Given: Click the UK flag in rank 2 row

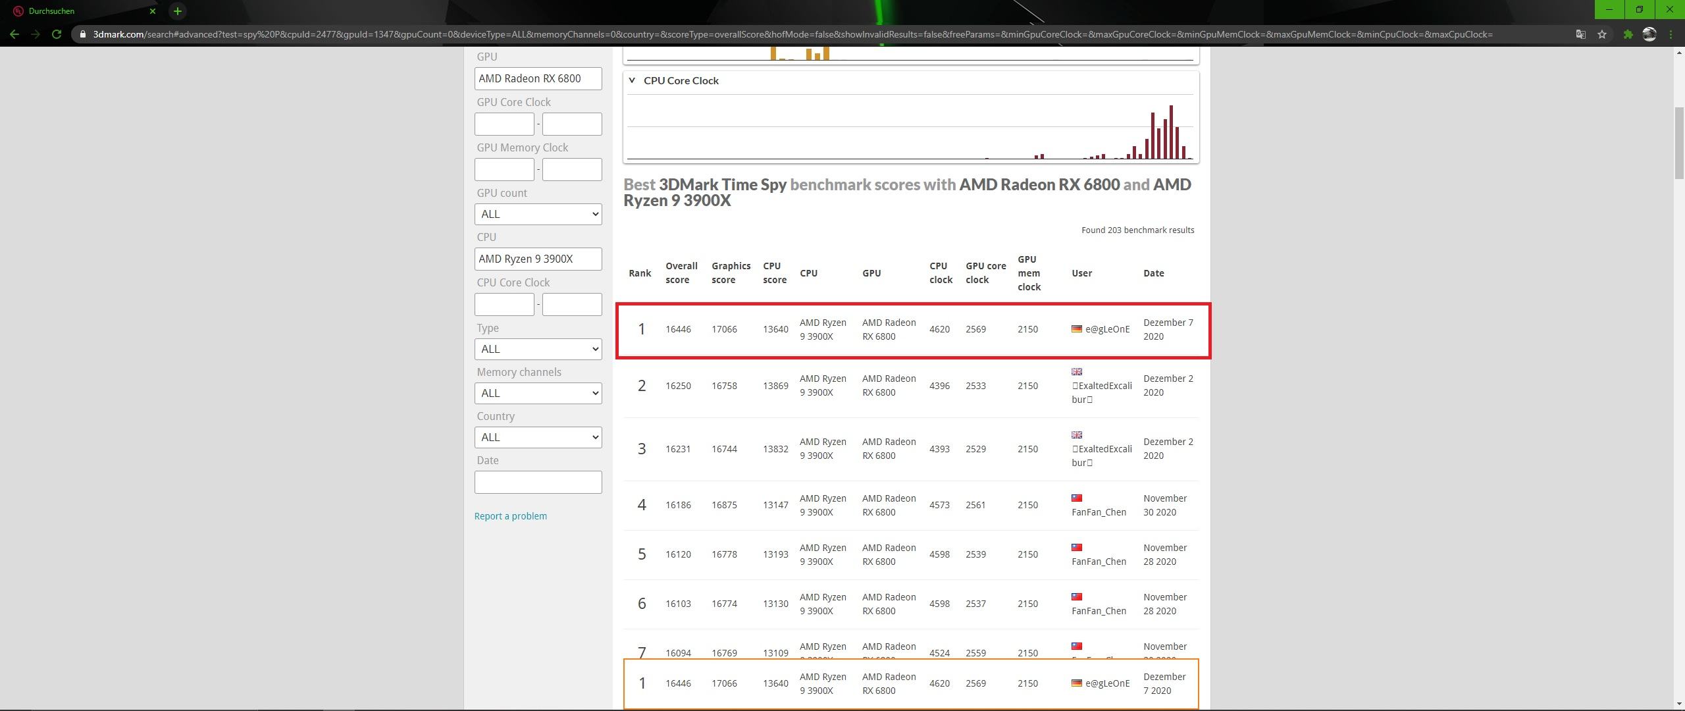Looking at the screenshot, I should [x=1076, y=372].
